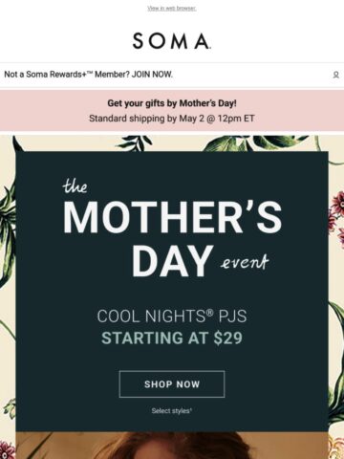344x459 pixels.
Task: Click the MOTHER'S headline text
Action: 173,218
